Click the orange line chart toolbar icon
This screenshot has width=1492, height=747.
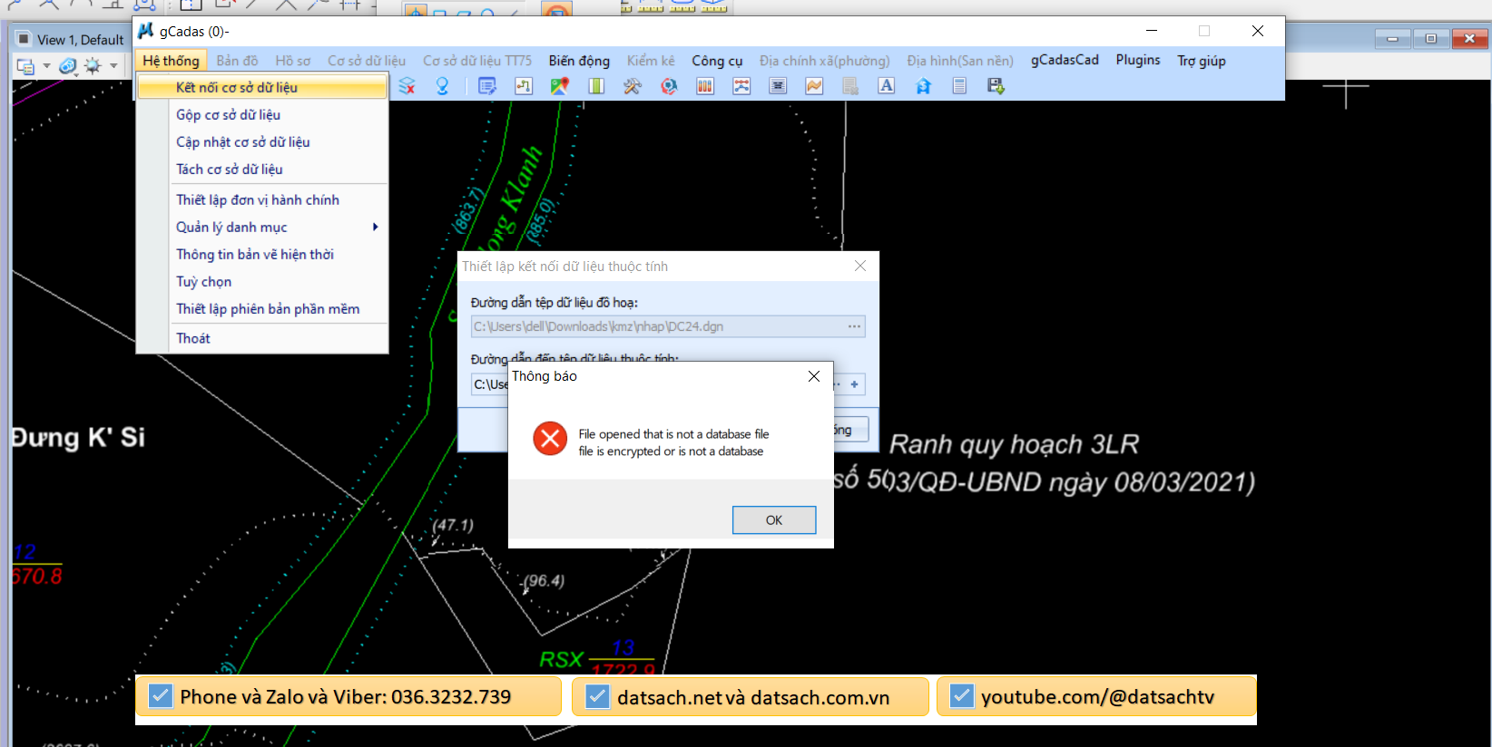click(x=814, y=86)
